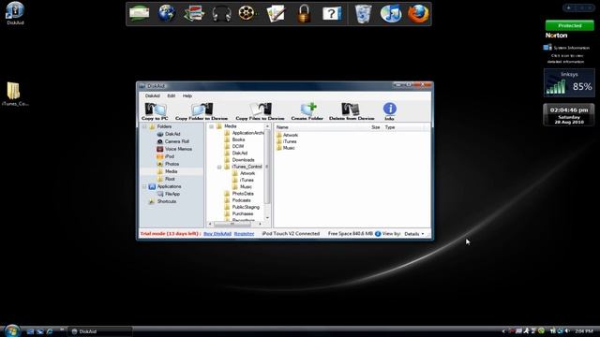Image resolution: width=600 pixels, height=337 pixels.
Task: Select the Purchases folder in the tree
Action: [239, 214]
